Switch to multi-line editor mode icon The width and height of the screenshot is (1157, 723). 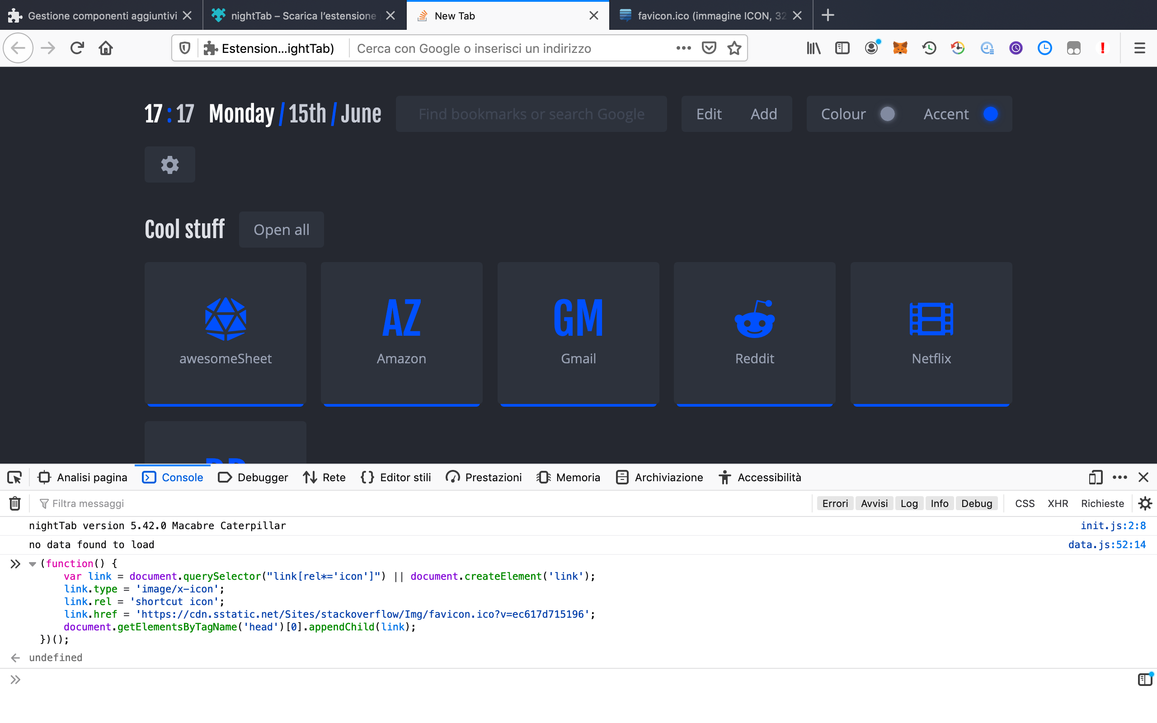pos(1145,679)
